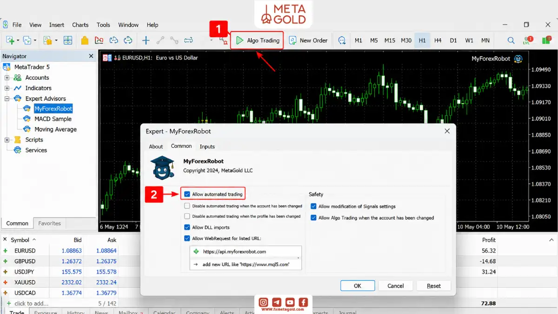This screenshot has width=558, height=314.
Task: Switch to the Inputs tab
Action: (207, 147)
